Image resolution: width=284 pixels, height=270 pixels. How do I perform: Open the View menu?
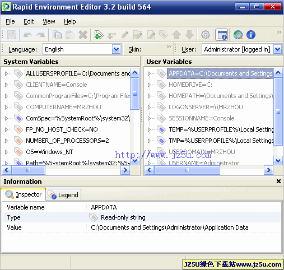49,21
